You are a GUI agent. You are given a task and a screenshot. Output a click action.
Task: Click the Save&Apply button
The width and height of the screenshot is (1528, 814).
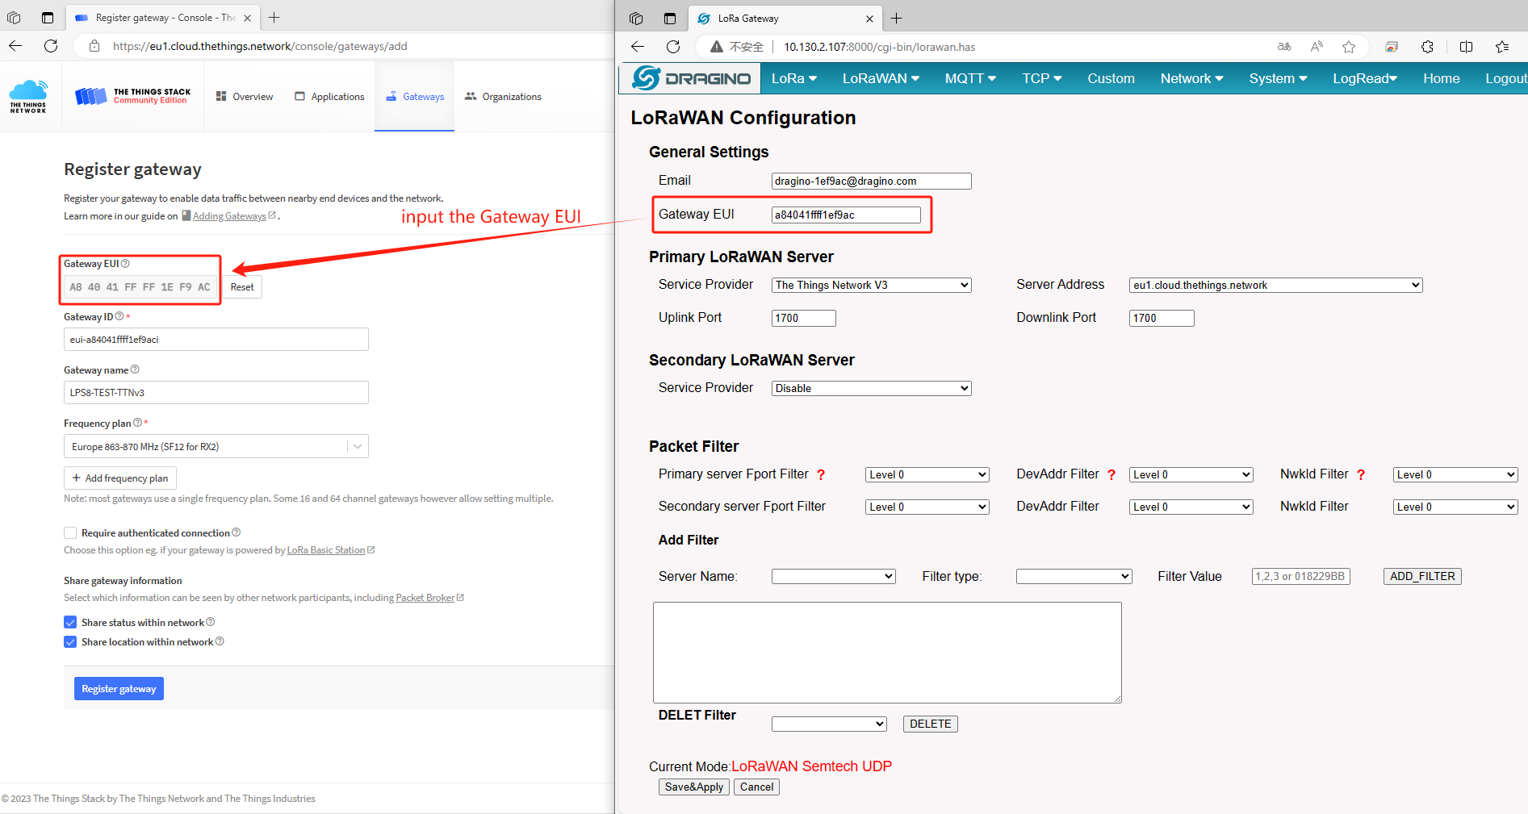coord(694,787)
